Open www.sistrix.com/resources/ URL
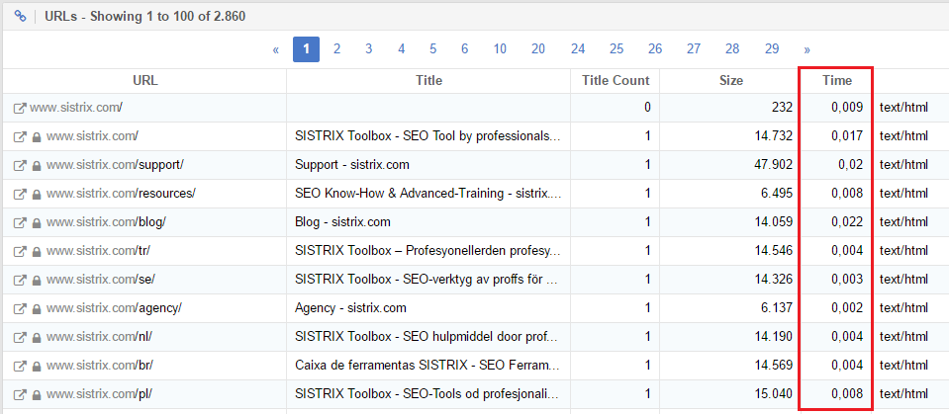Screen dimensions: 949x414 click(121, 194)
